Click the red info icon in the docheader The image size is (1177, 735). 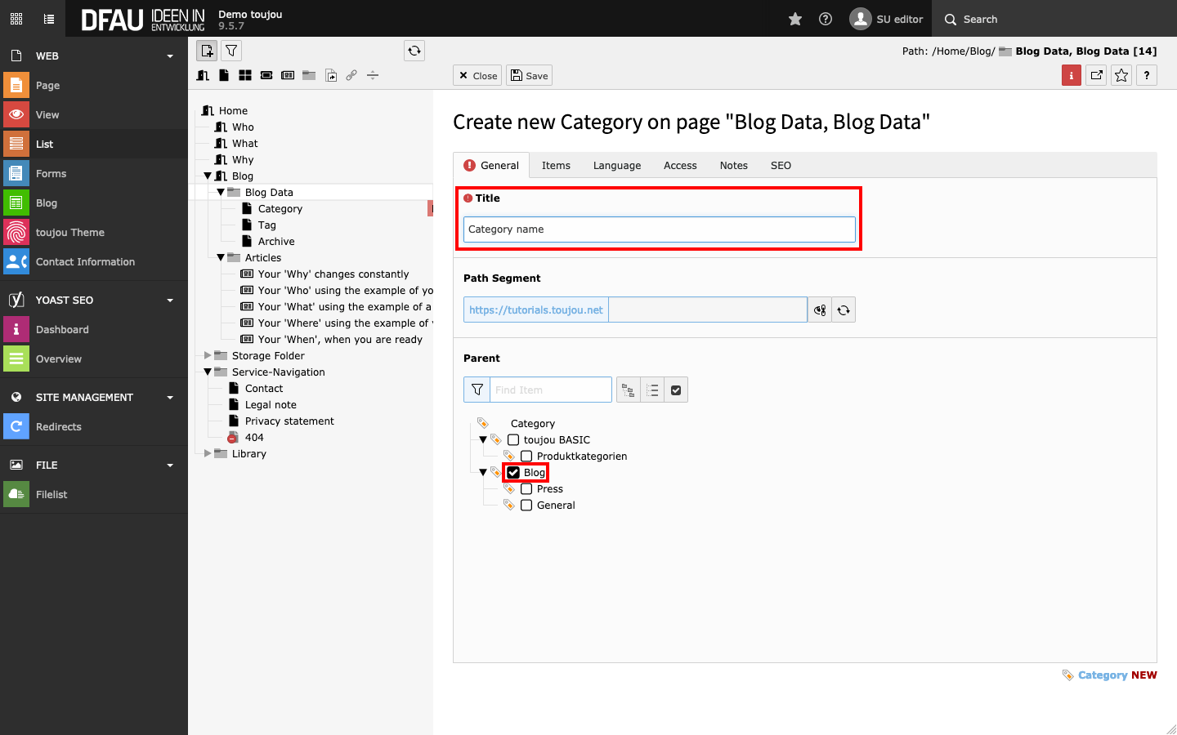click(x=1071, y=75)
